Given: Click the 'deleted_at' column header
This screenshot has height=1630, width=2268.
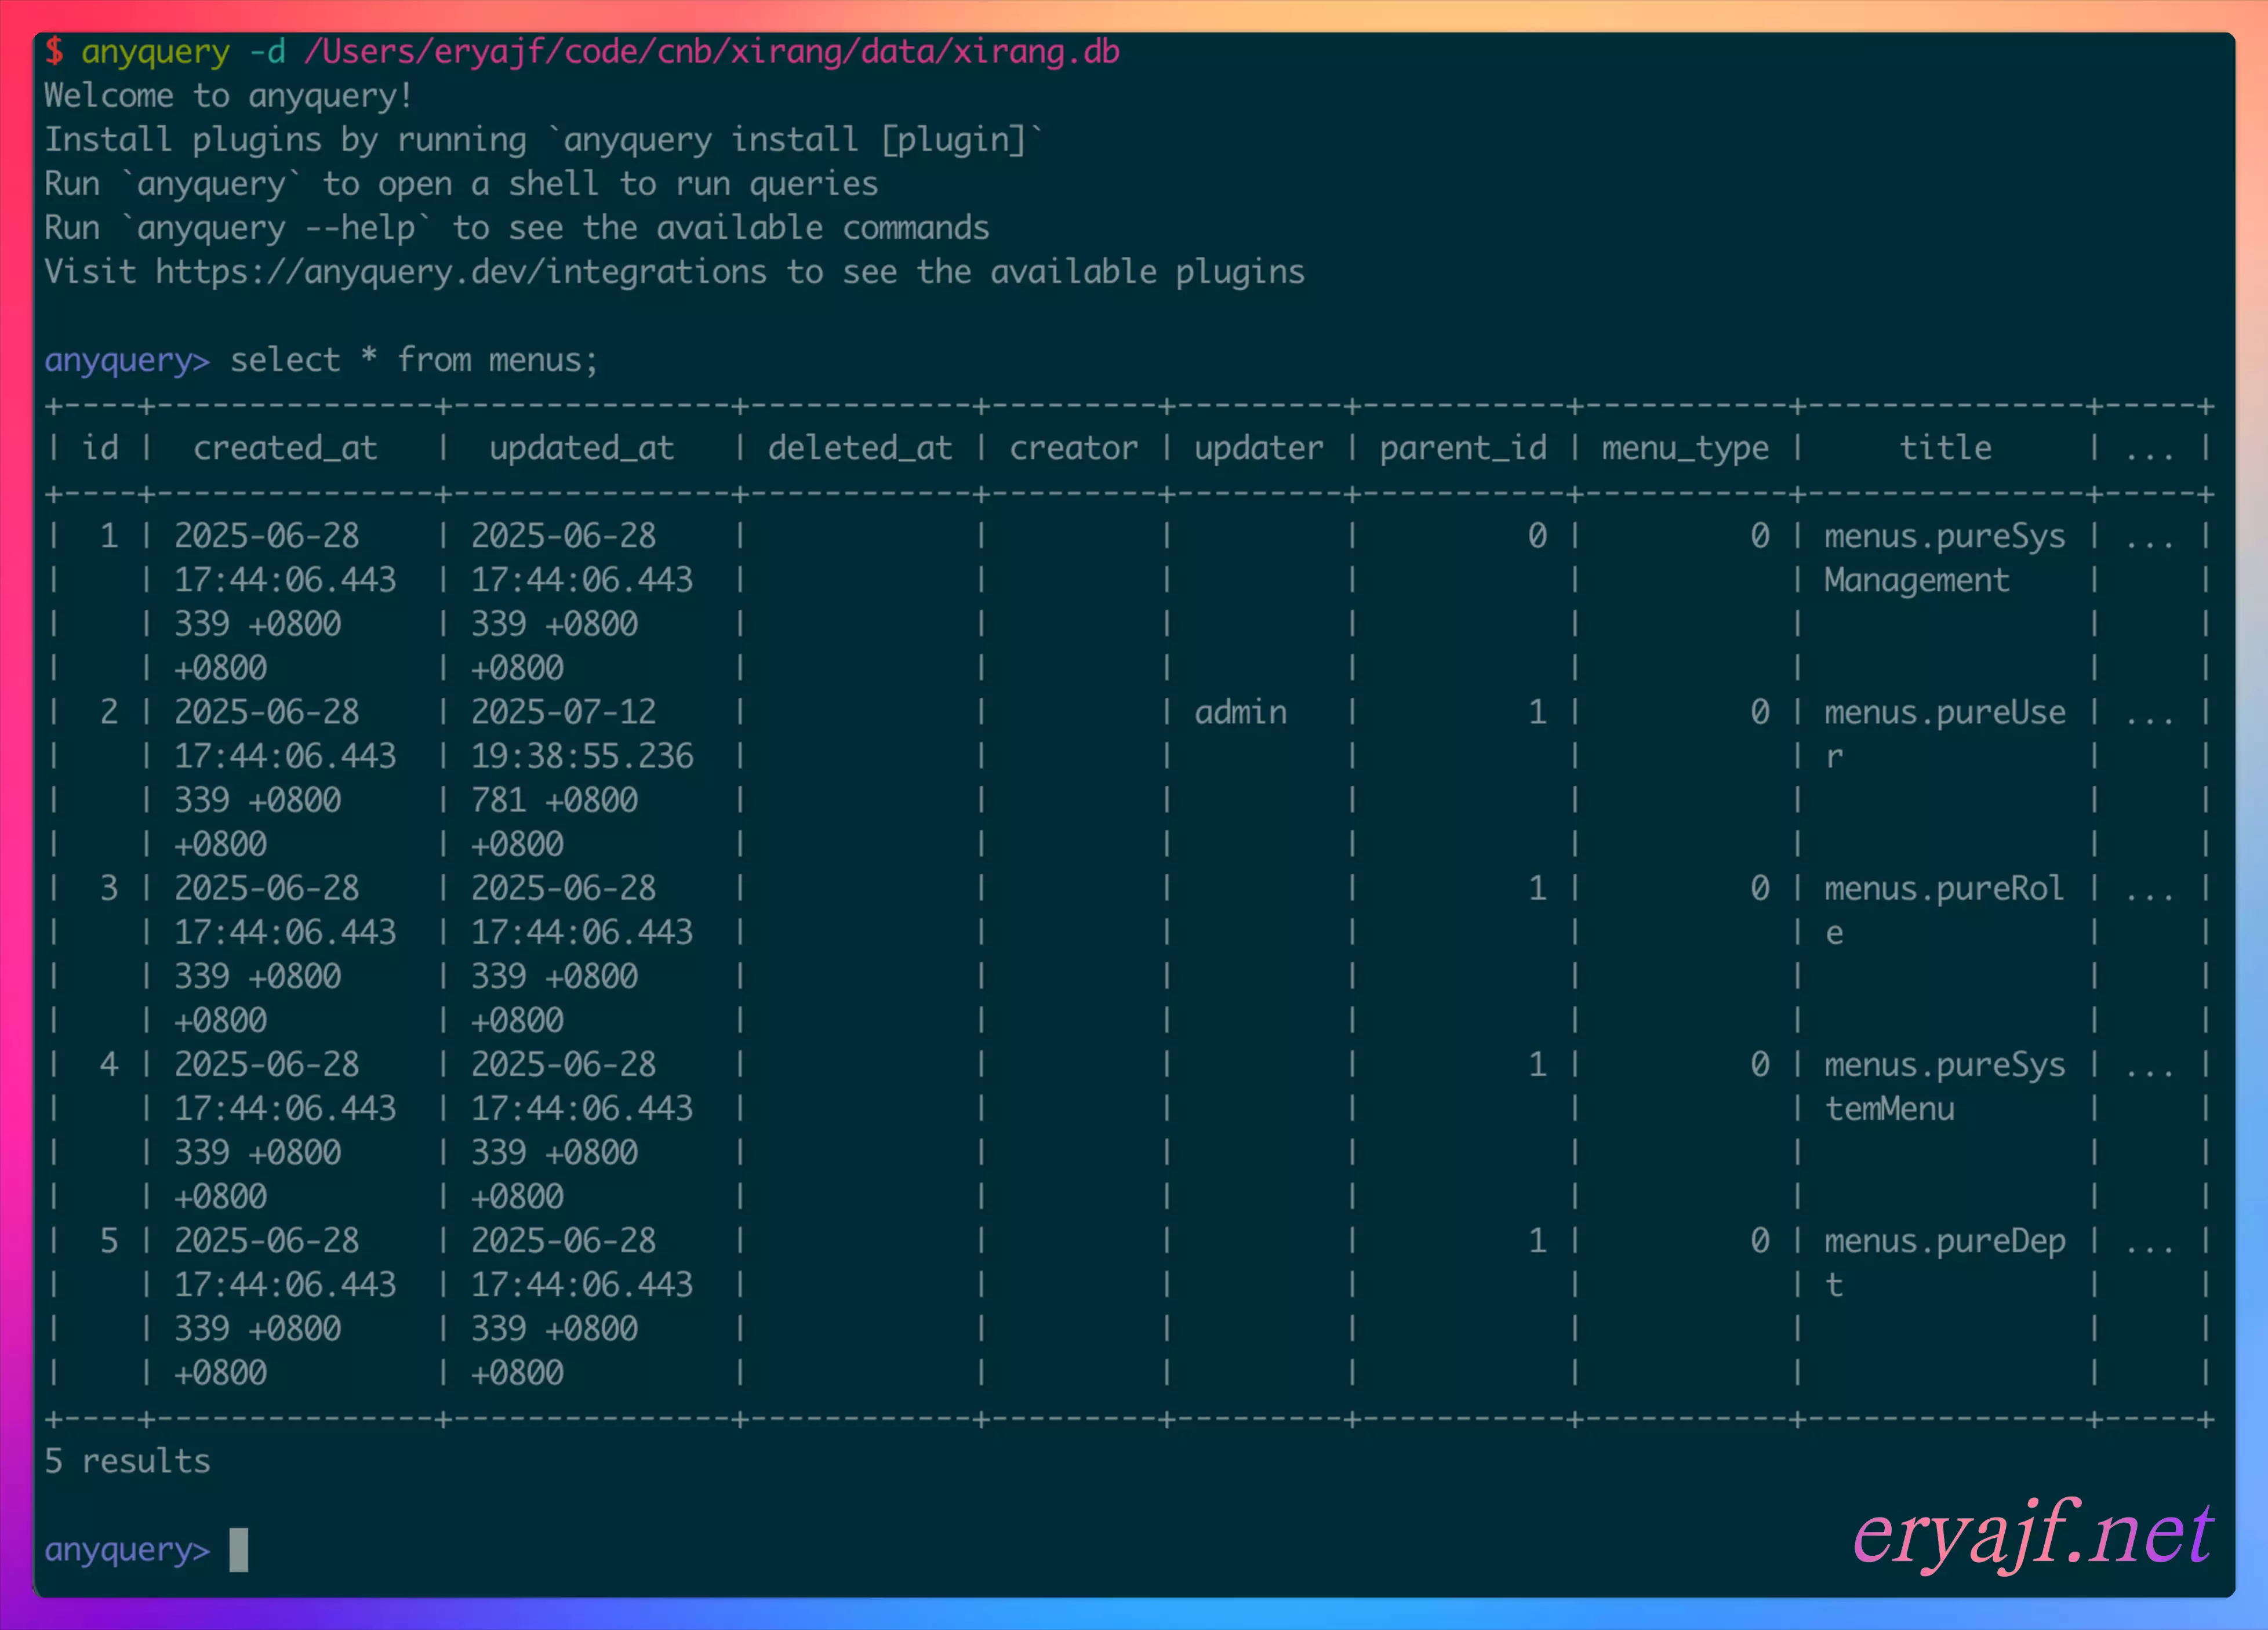Looking at the screenshot, I should [x=860, y=448].
